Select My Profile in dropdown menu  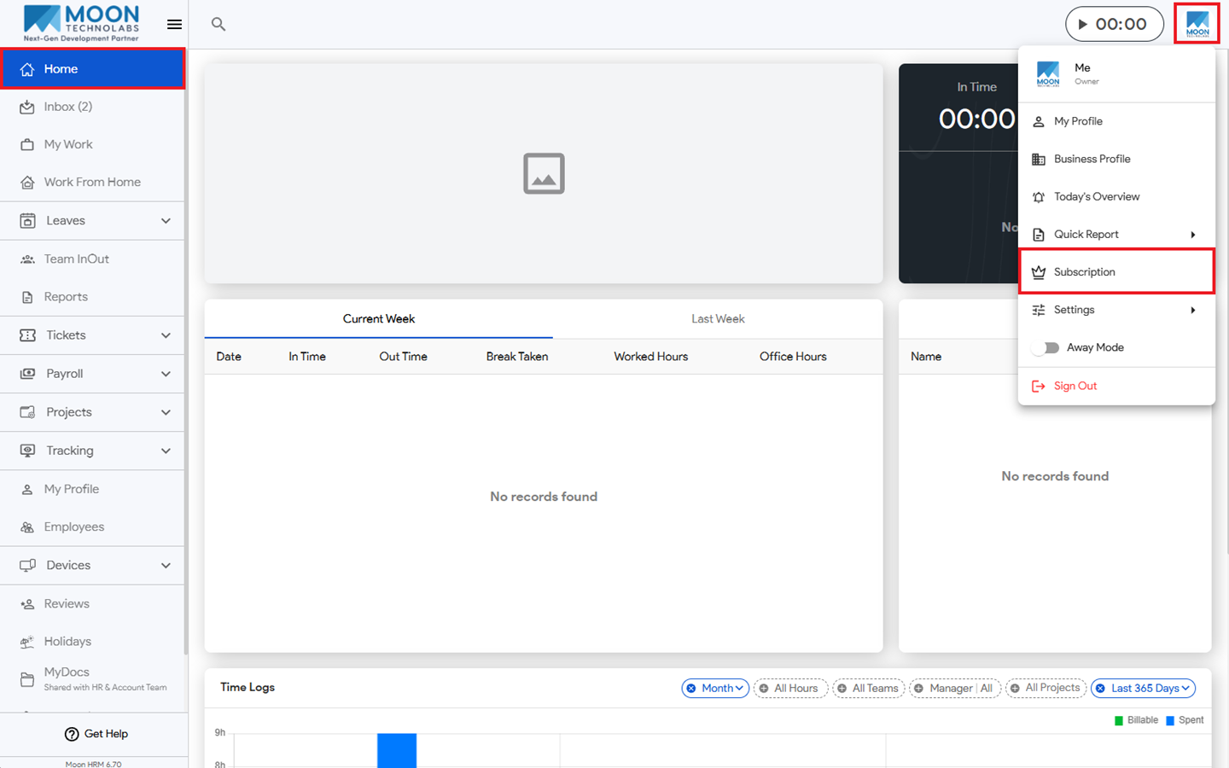[1116, 121]
